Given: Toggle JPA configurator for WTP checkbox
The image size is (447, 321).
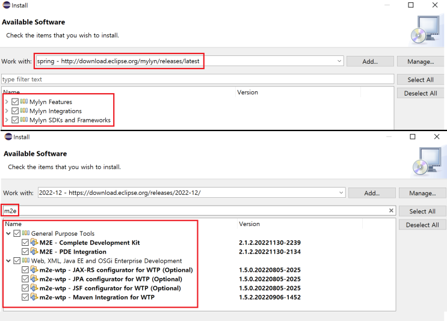Looking at the screenshot, I should 25,279.
